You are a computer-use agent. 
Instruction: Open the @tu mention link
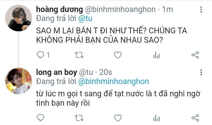coord(85,18)
